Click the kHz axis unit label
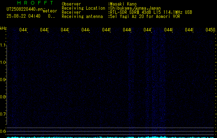This screenshot has width=217, height=138. coord(3,28)
